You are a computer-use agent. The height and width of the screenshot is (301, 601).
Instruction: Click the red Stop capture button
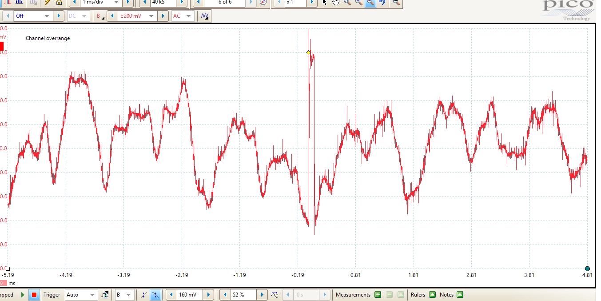[34, 295]
